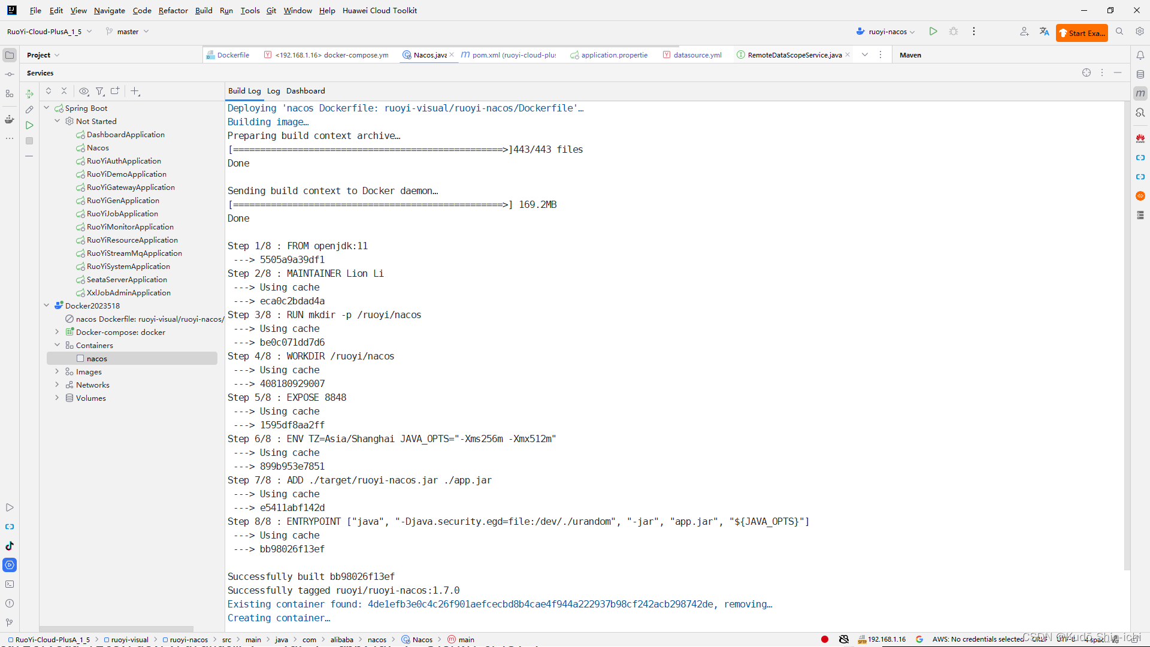The image size is (1150, 647).
Task: Open IDE settings gear icon
Action: (1140, 32)
